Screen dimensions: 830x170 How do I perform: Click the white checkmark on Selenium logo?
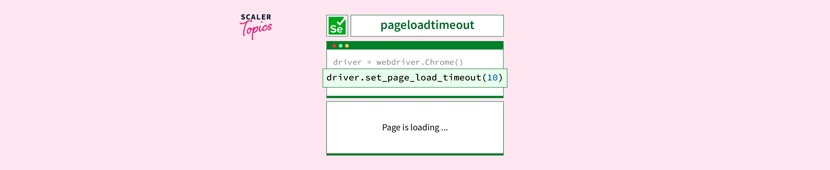(341, 22)
